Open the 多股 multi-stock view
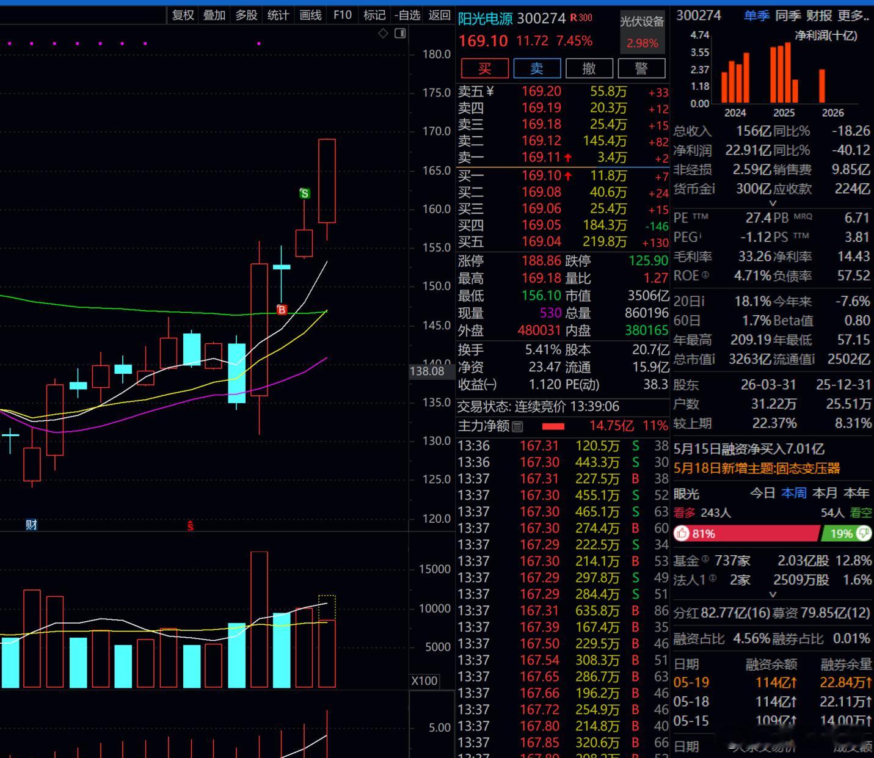This screenshot has width=874, height=758. (246, 15)
